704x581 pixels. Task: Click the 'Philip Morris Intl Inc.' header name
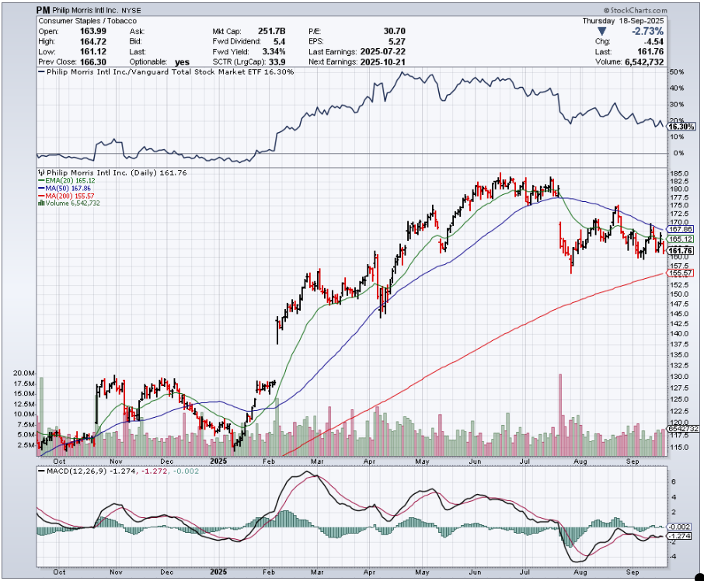pos(85,10)
